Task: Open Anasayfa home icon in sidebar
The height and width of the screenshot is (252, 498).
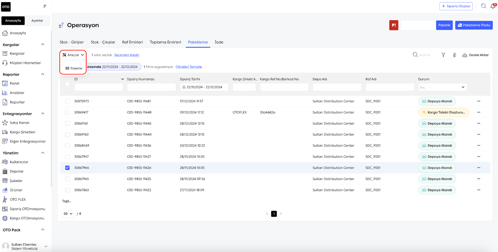Action: click(x=5, y=33)
